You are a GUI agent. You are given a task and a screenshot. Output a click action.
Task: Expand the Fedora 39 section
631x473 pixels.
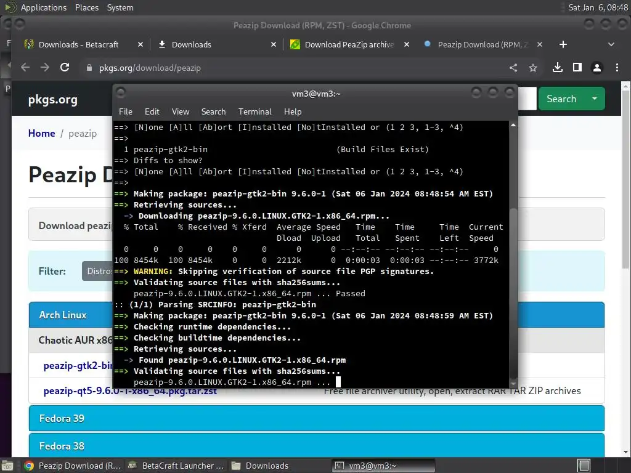316,418
